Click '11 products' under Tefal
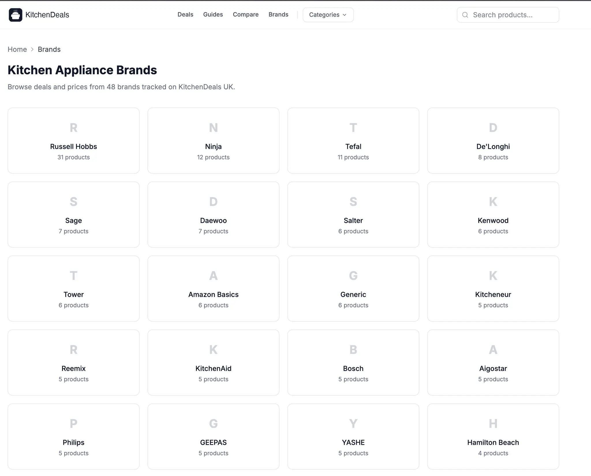Screen dimensions: 591x476 [353, 157]
